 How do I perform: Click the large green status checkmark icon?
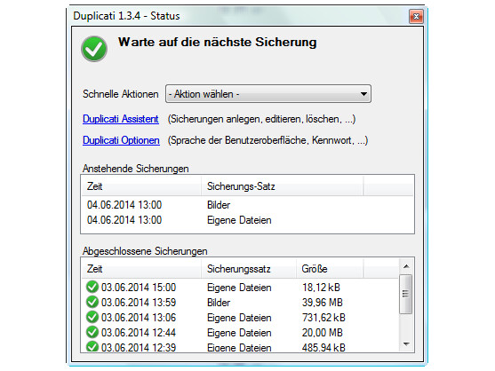click(x=94, y=49)
